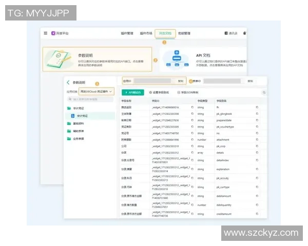Copy field ID in the prepareddate row
The width and height of the screenshot is (308, 246).
tap(192, 120)
